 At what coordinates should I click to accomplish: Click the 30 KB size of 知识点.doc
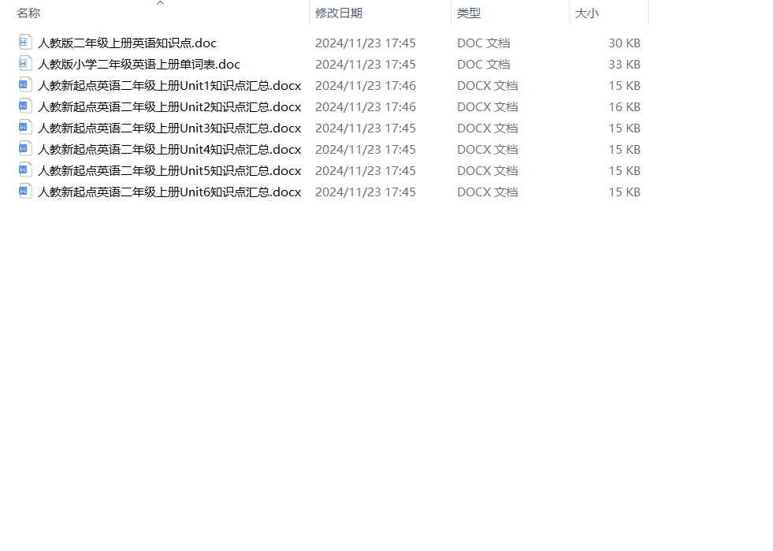624,43
